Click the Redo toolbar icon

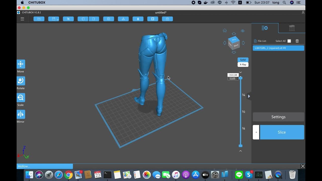[94, 19]
